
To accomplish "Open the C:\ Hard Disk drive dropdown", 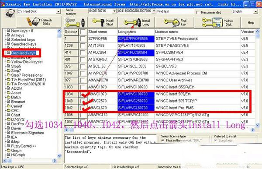I will click(x=59, y=11).
